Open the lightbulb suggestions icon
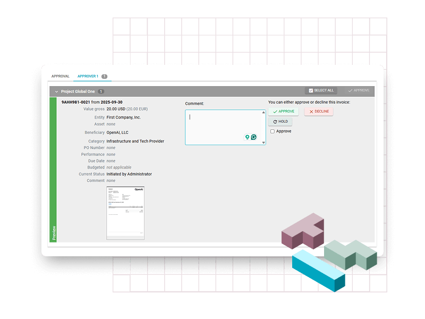This screenshot has width=425, height=319. click(246, 137)
